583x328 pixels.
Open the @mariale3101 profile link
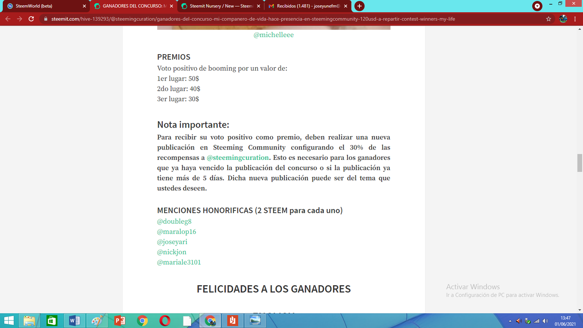179,262
